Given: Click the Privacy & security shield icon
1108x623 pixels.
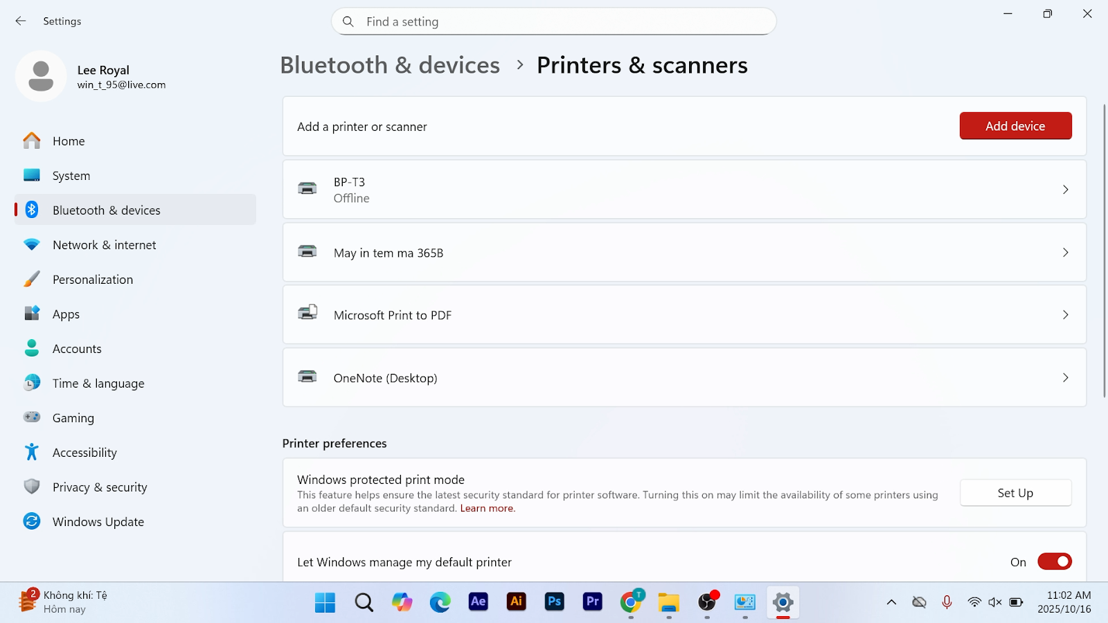Looking at the screenshot, I should click(x=32, y=487).
